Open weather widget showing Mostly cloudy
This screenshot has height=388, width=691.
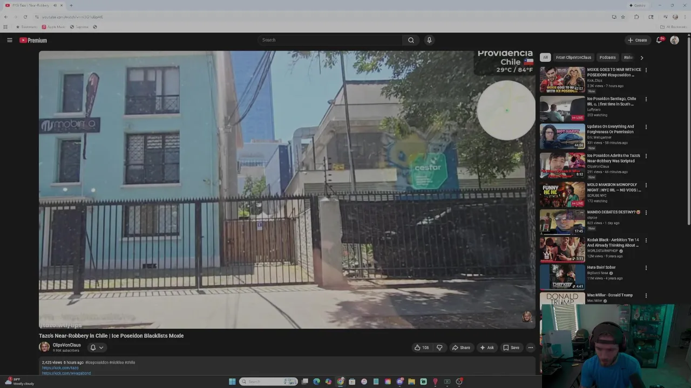click(19, 382)
